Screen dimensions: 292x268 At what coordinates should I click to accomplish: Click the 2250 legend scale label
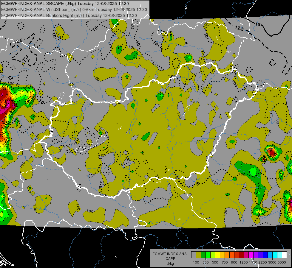(x=262, y=262)
